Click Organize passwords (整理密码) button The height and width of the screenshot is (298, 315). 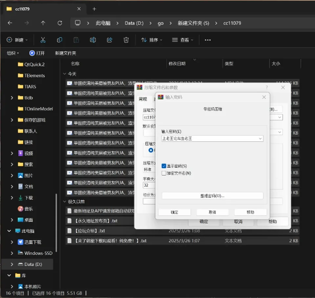coord(213,195)
